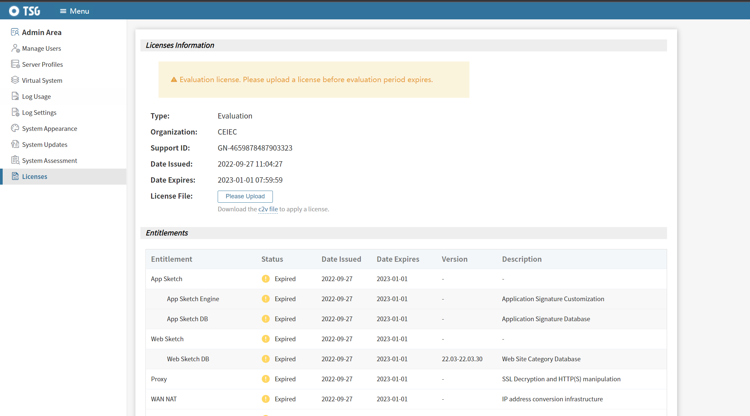
Task: Click the Entitlement column header
Action: [x=172, y=259]
